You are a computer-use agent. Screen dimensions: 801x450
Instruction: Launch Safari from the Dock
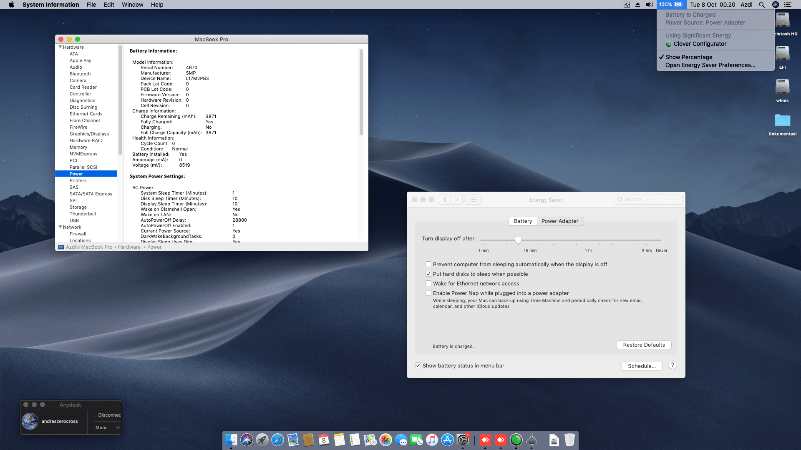pos(277,440)
